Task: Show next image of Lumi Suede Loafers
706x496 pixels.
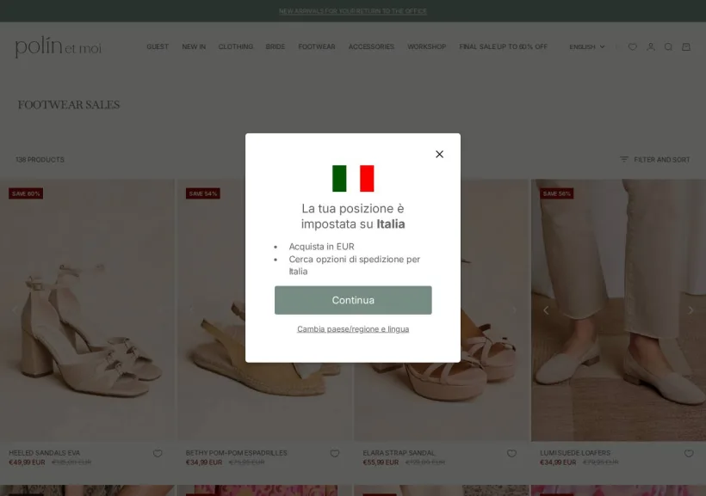Action: pos(691,310)
